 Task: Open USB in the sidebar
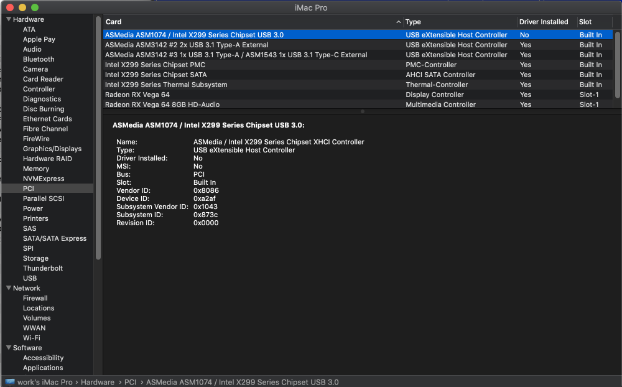click(x=30, y=278)
